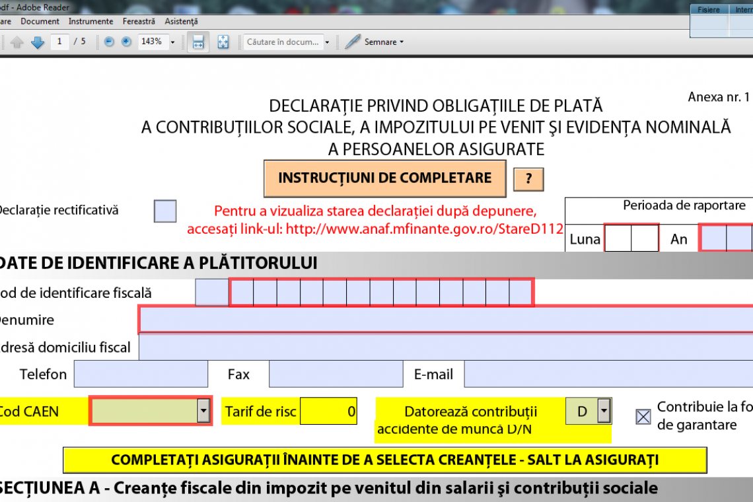This screenshot has height=502, width=753.
Task: Click the 'Anexa nr. 1' text
Action: tap(719, 97)
